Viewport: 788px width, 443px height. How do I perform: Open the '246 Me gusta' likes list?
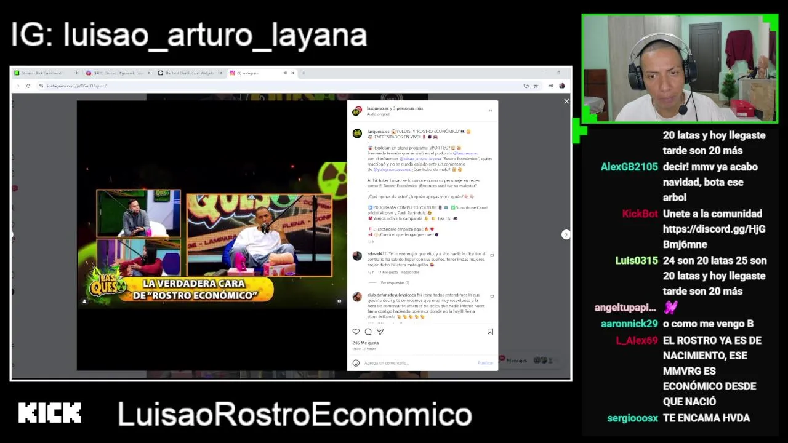point(366,343)
